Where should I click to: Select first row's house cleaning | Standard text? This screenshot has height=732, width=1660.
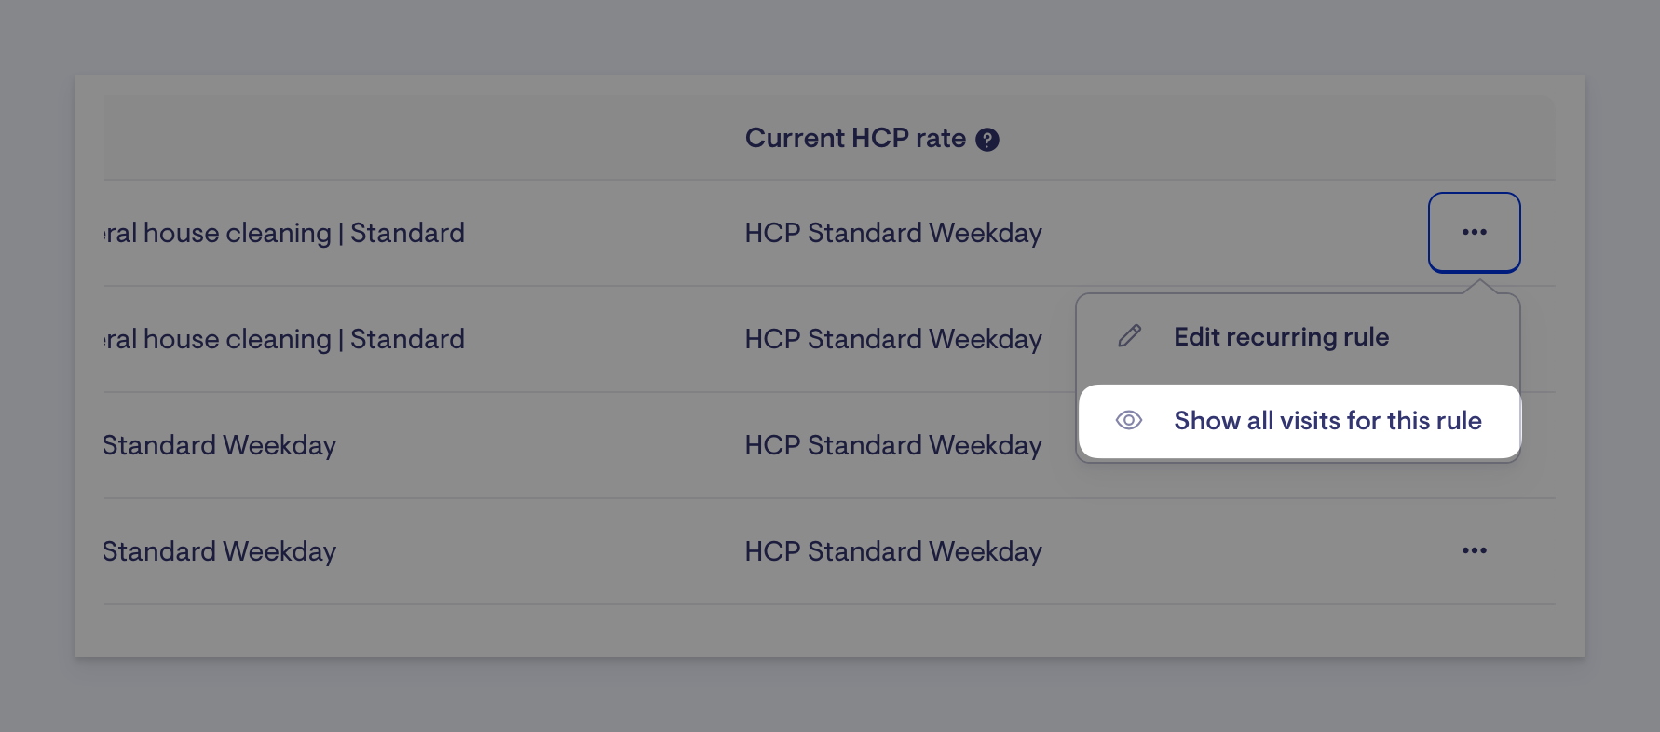284,233
